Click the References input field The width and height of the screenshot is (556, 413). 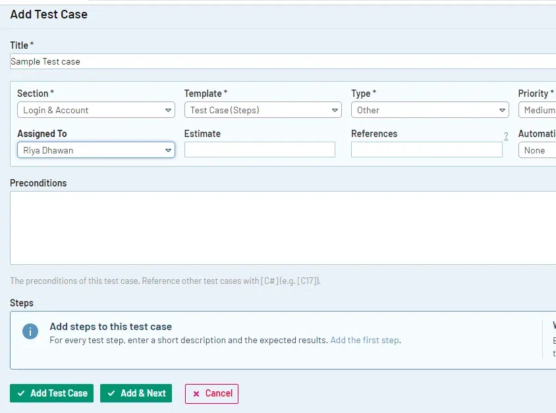[x=426, y=150]
